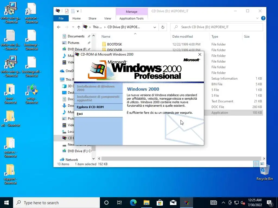Click the Explorer Back arrow

[59, 27]
